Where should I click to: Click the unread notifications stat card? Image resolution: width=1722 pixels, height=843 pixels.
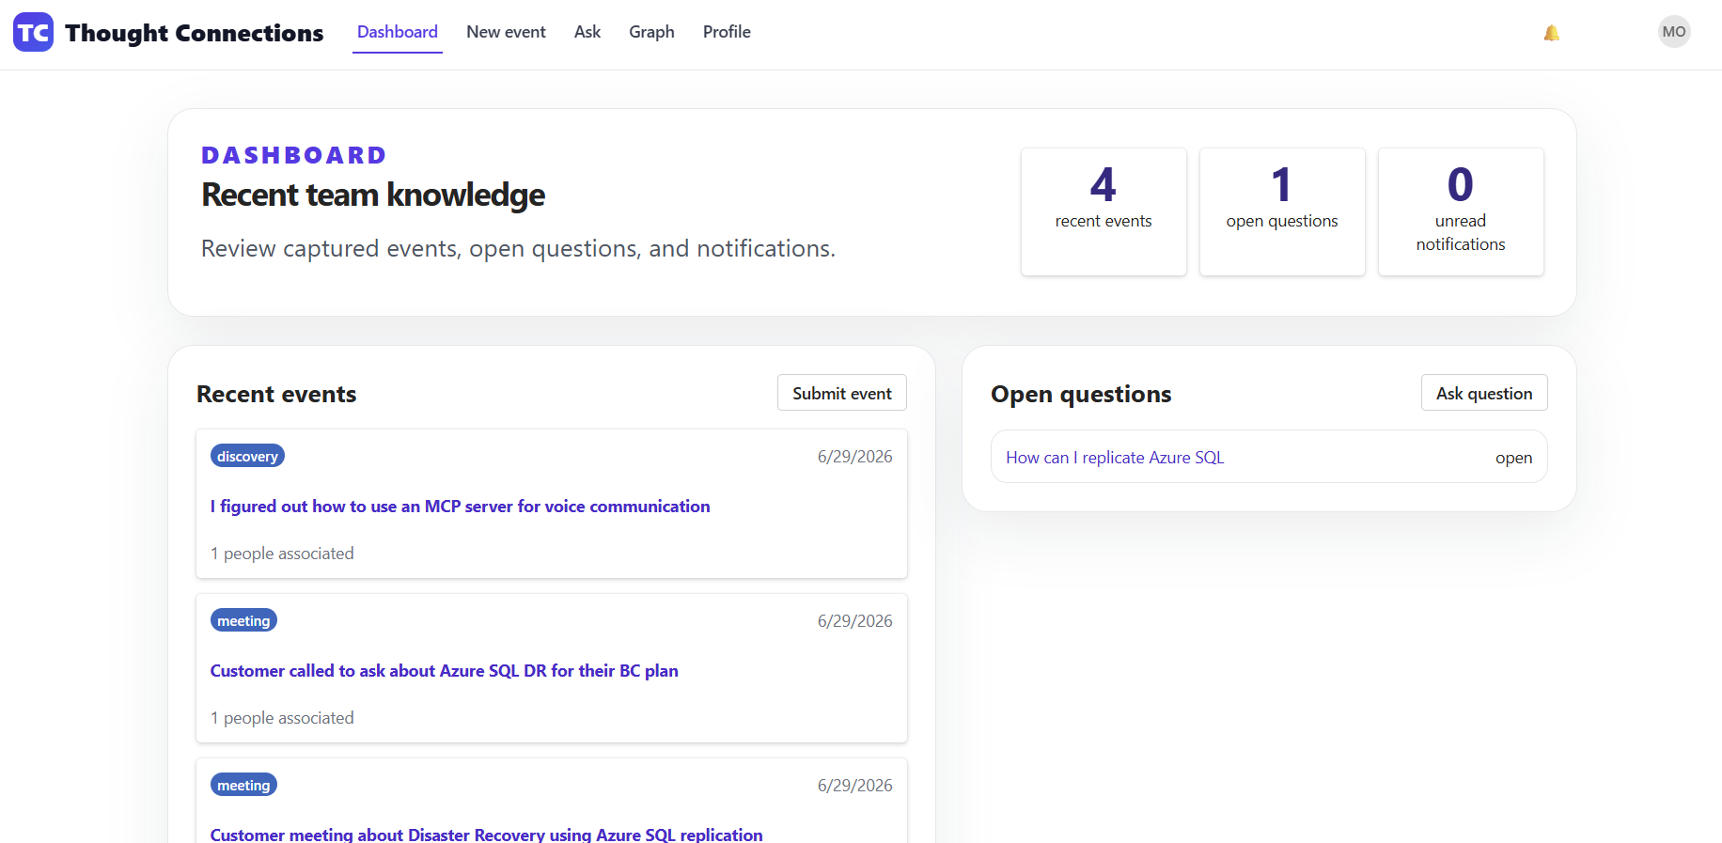point(1461,211)
